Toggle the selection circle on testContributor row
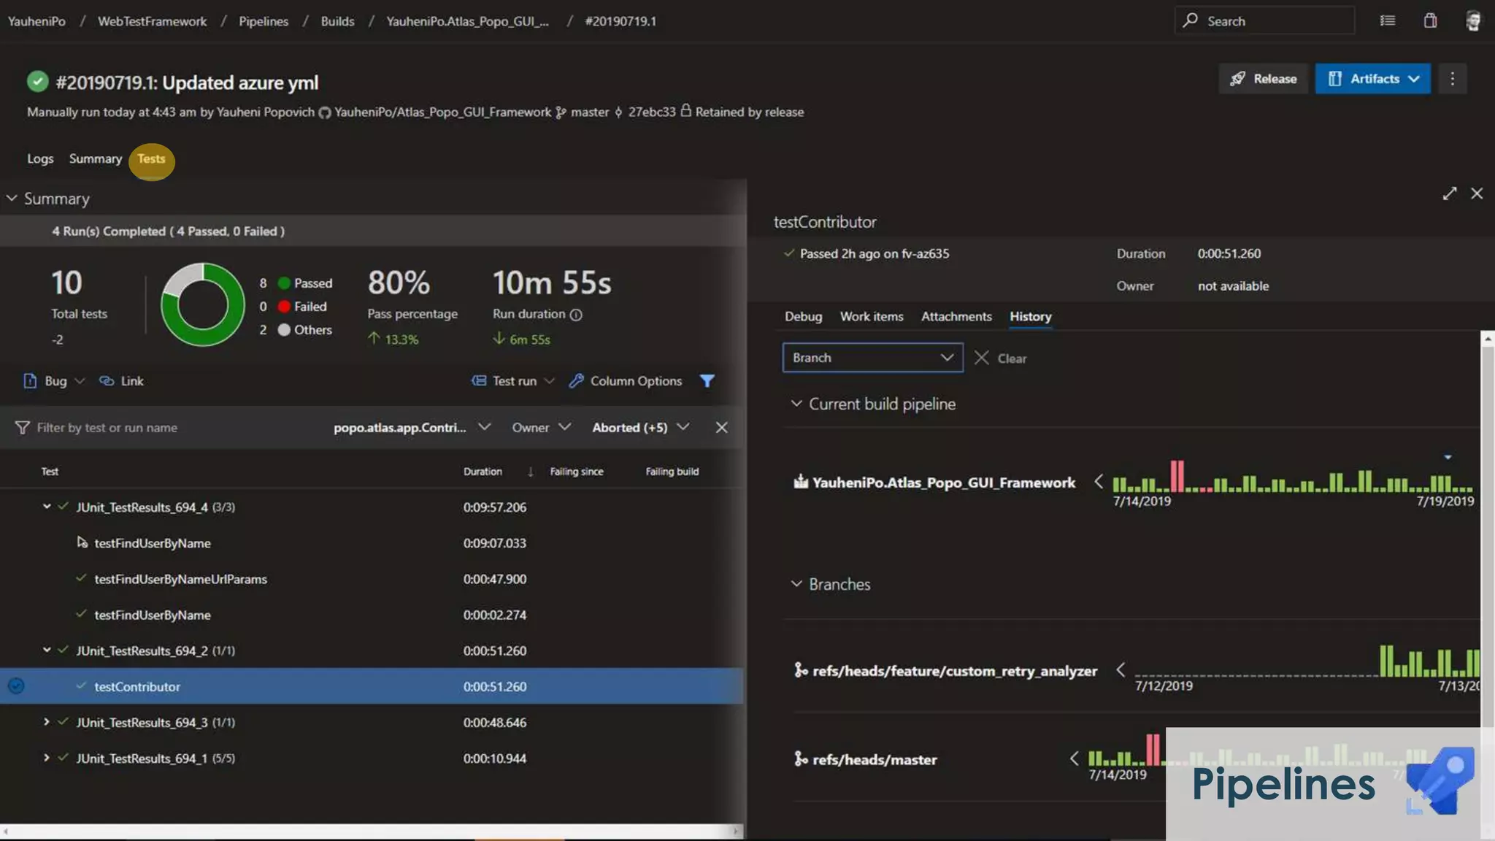 tap(16, 686)
